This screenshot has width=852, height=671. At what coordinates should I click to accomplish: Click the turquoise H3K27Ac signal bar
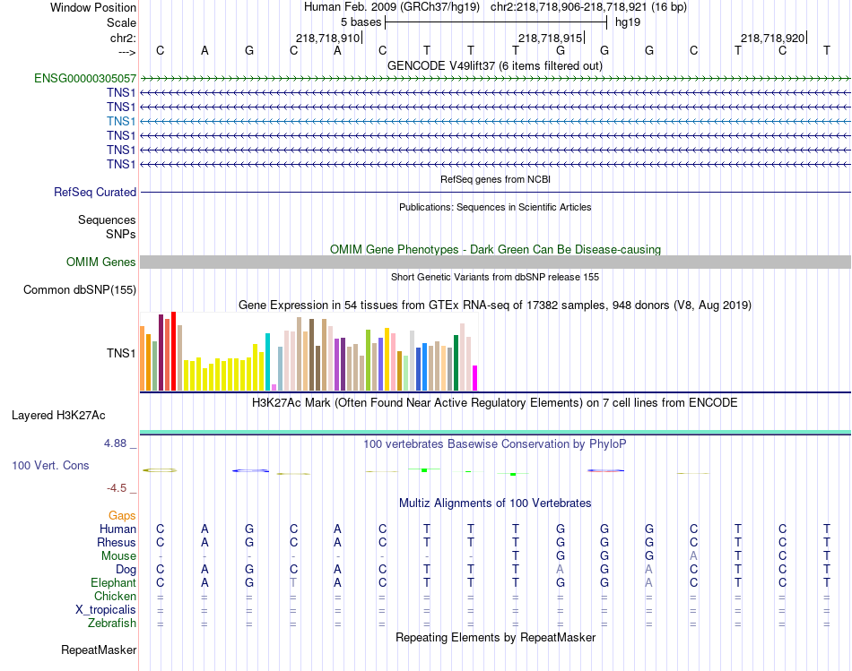click(x=495, y=433)
